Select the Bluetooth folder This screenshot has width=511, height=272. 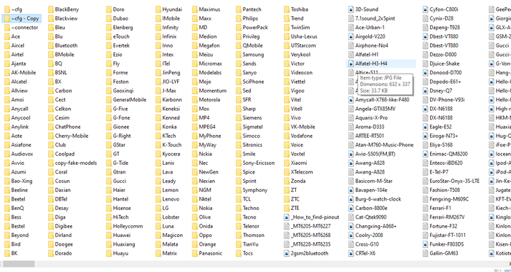(63, 46)
